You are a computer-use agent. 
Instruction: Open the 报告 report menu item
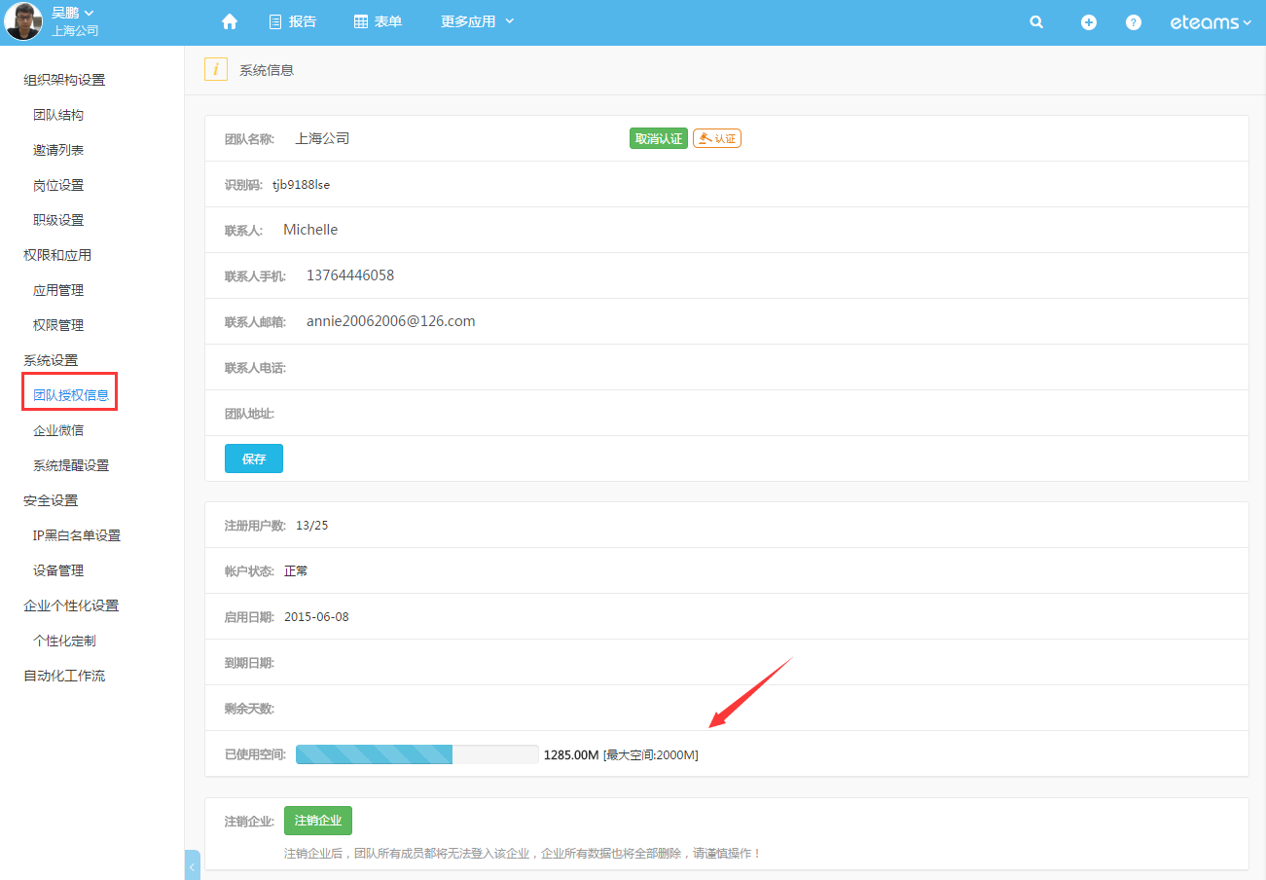point(292,21)
